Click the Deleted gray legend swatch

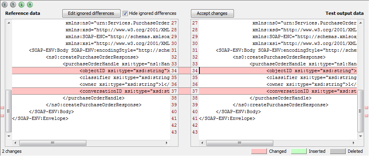(338, 151)
